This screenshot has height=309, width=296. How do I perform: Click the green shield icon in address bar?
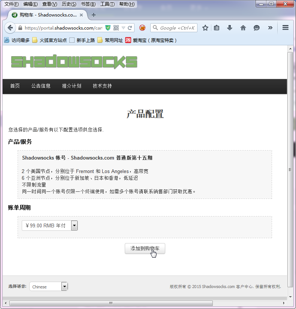(x=108, y=28)
